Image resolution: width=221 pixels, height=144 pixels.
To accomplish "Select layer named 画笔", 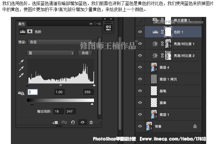I will pos(163,91).
